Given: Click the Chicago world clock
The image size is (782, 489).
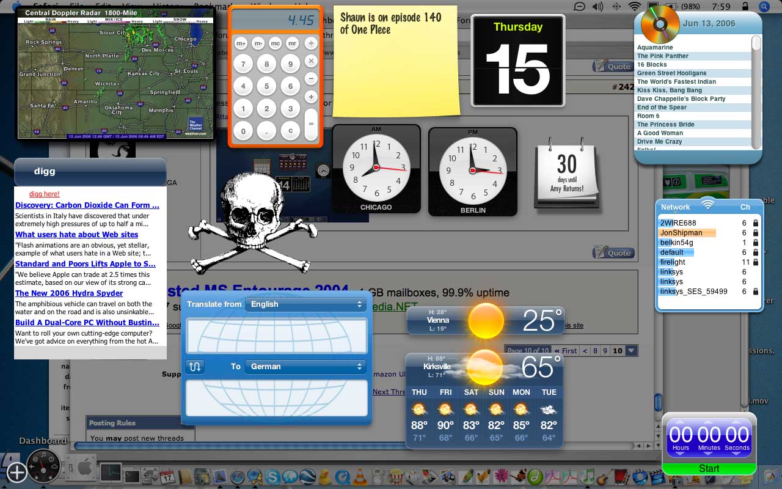Looking at the screenshot, I should (376, 169).
